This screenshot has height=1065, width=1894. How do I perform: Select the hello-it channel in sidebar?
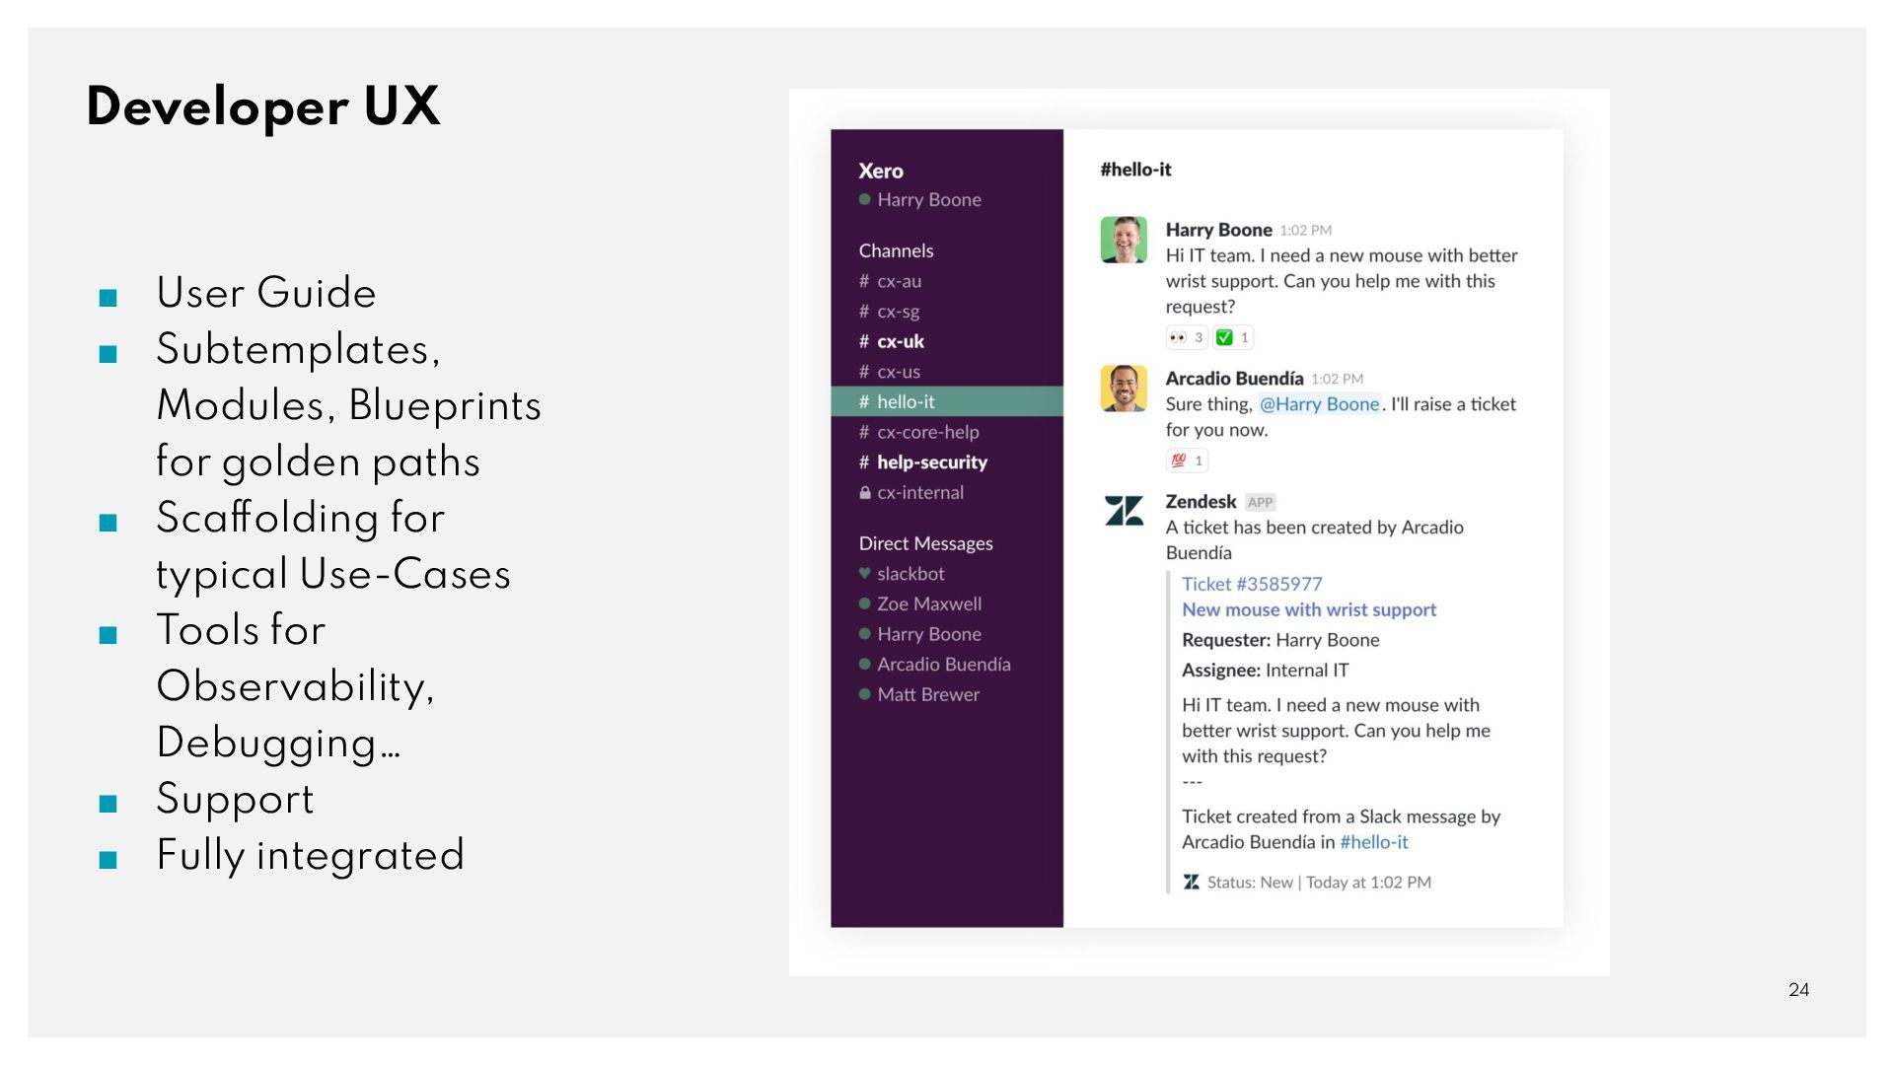[x=906, y=401]
